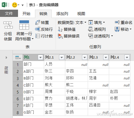Click the 重命名 (Rename) icon
Image resolution: width=134 pixels, height=118 pixels.
[x=117, y=22]
